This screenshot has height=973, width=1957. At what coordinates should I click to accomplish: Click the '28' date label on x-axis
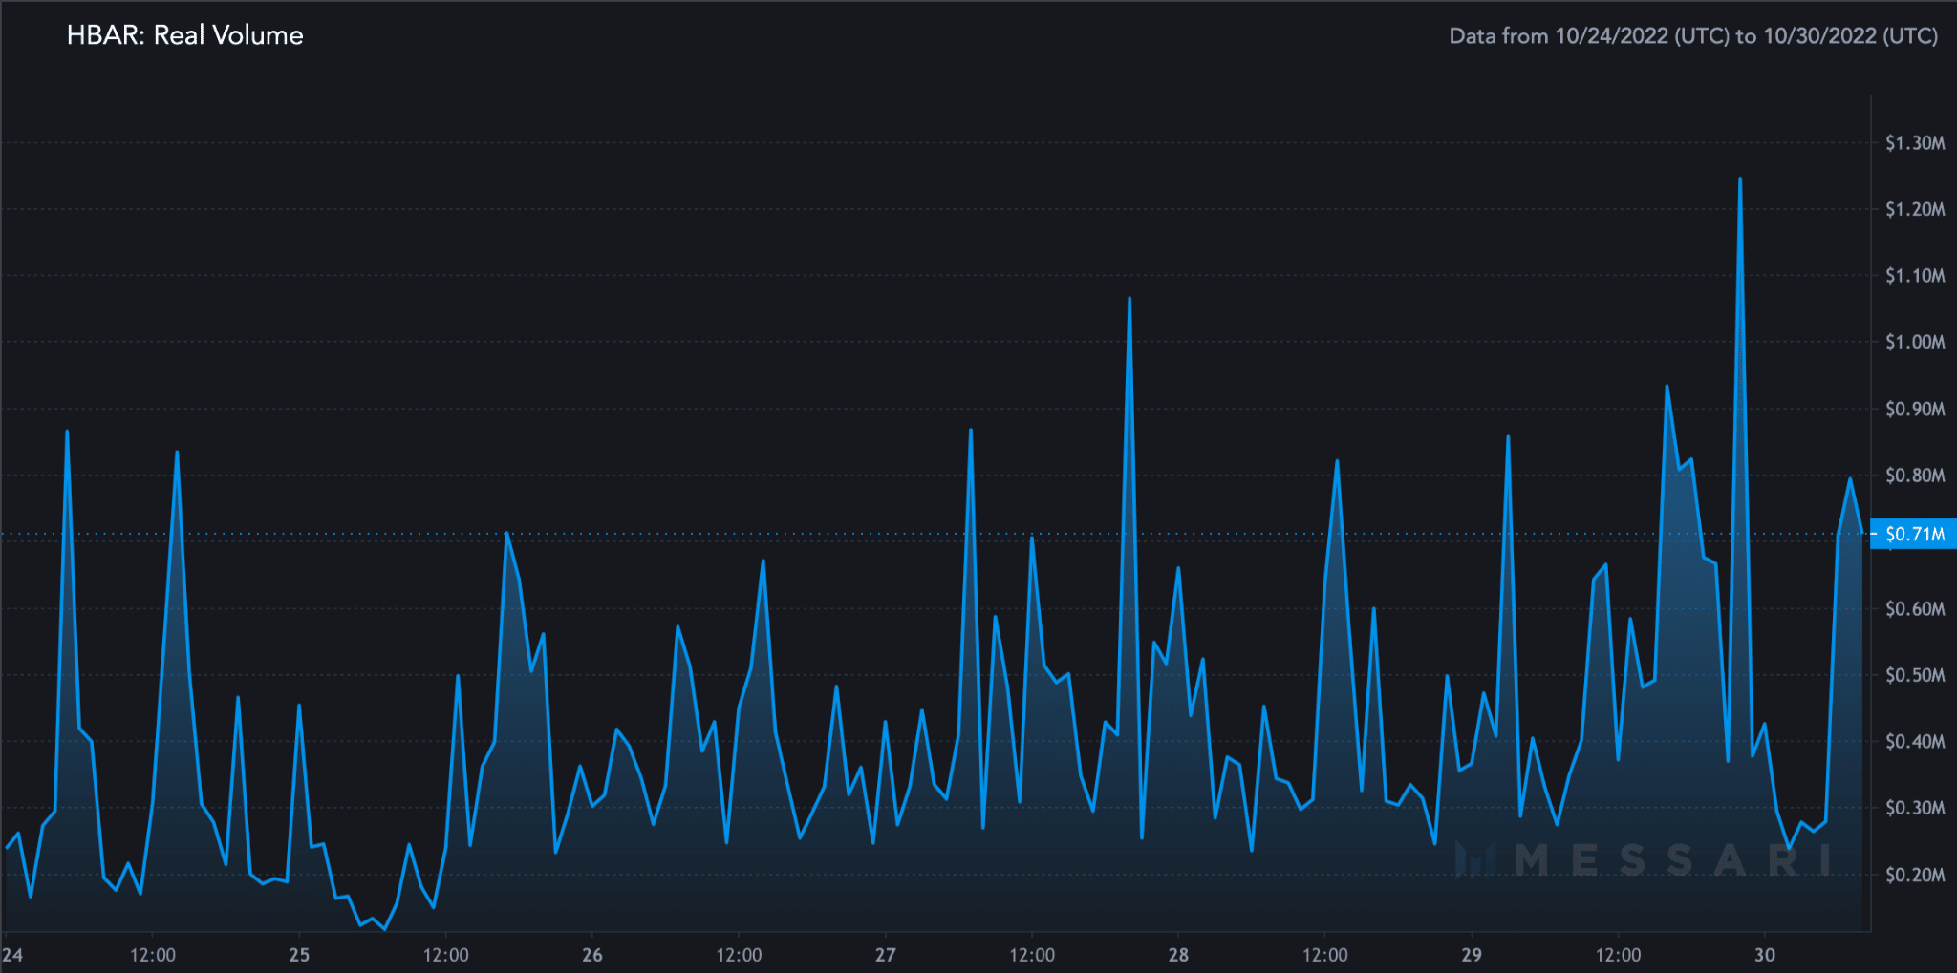tap(1178, 955)
